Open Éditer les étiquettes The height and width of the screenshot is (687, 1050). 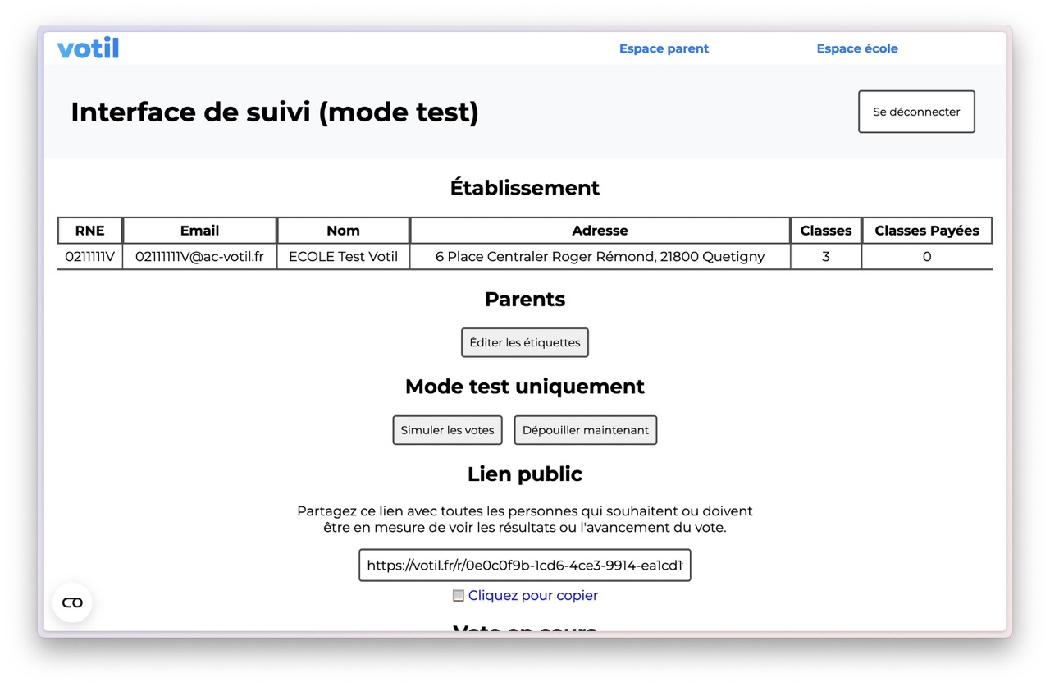[x=524, y=342]
